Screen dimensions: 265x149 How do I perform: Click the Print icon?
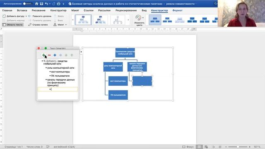click(x=58, y=4)
